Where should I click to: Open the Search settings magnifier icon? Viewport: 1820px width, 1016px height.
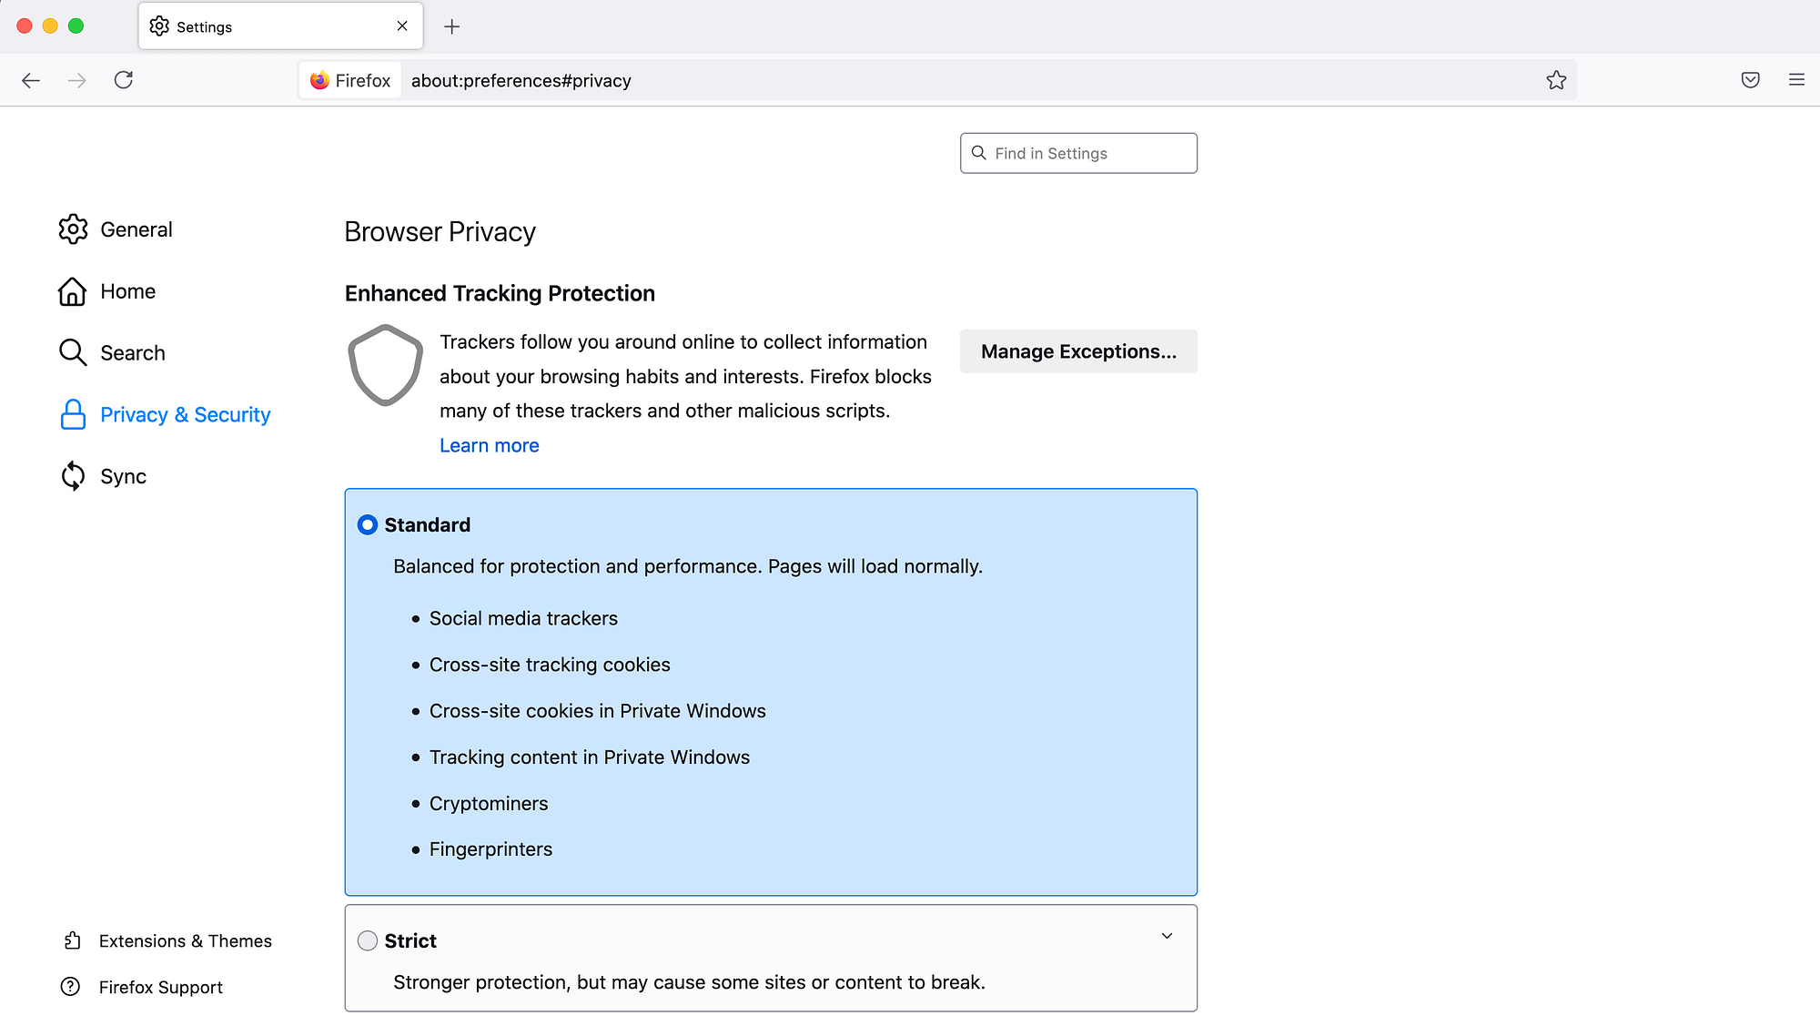(x=73, y=352)
